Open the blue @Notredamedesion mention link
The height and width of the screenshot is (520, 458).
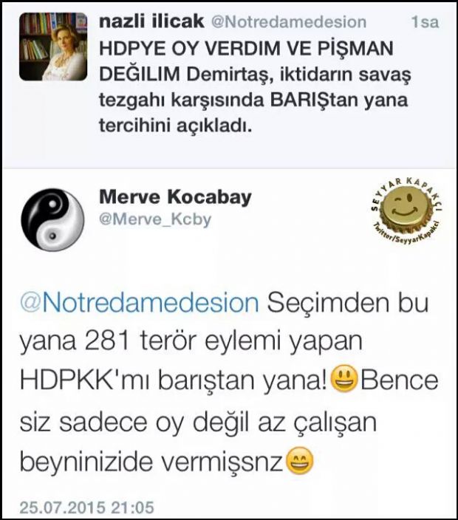tap(140, 302)
